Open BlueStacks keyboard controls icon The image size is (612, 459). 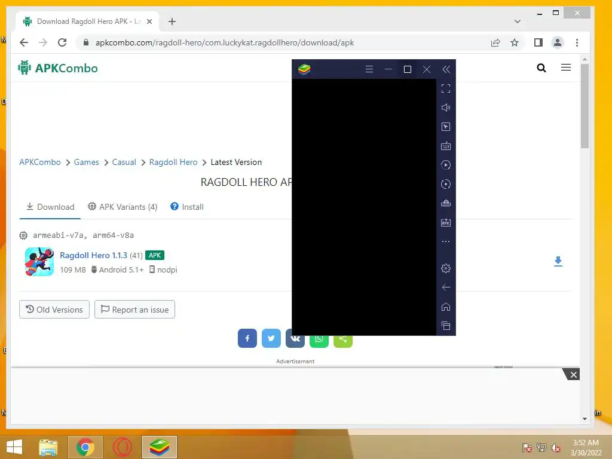click(446, 146)
